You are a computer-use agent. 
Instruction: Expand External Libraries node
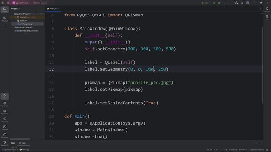pyautogui.click(x=12, y=27)
